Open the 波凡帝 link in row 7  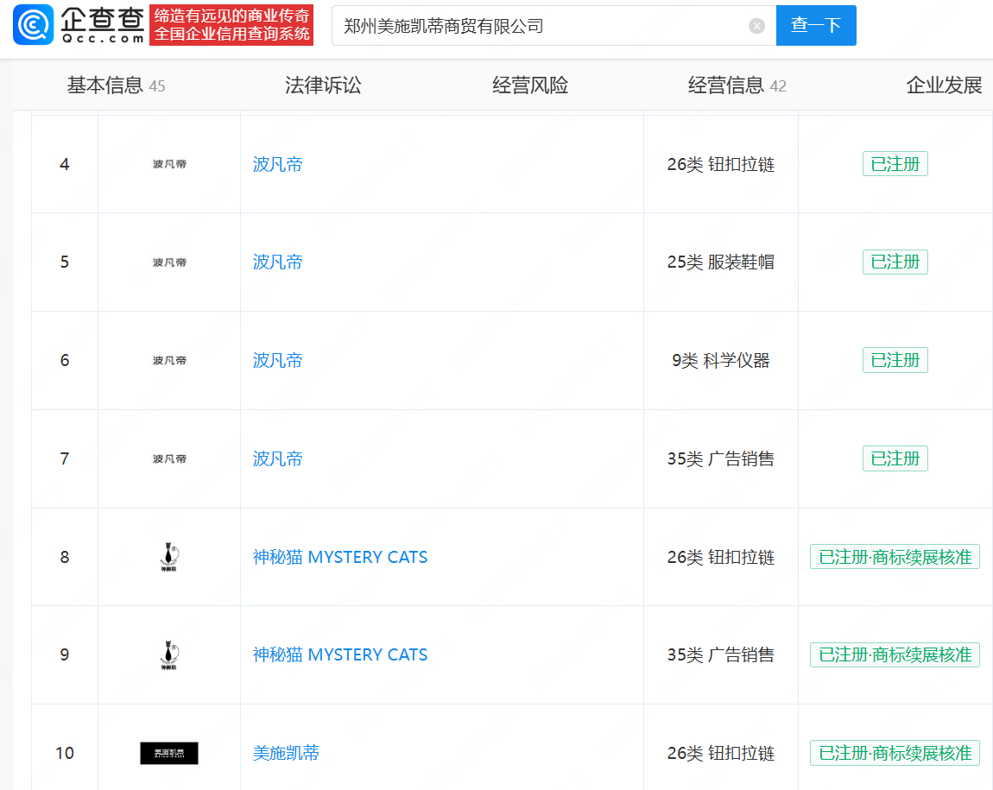pyautogui.click(x=277, y=459)
